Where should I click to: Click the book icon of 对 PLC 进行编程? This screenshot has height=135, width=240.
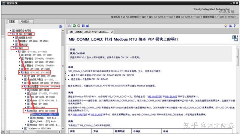pos(13,34)
